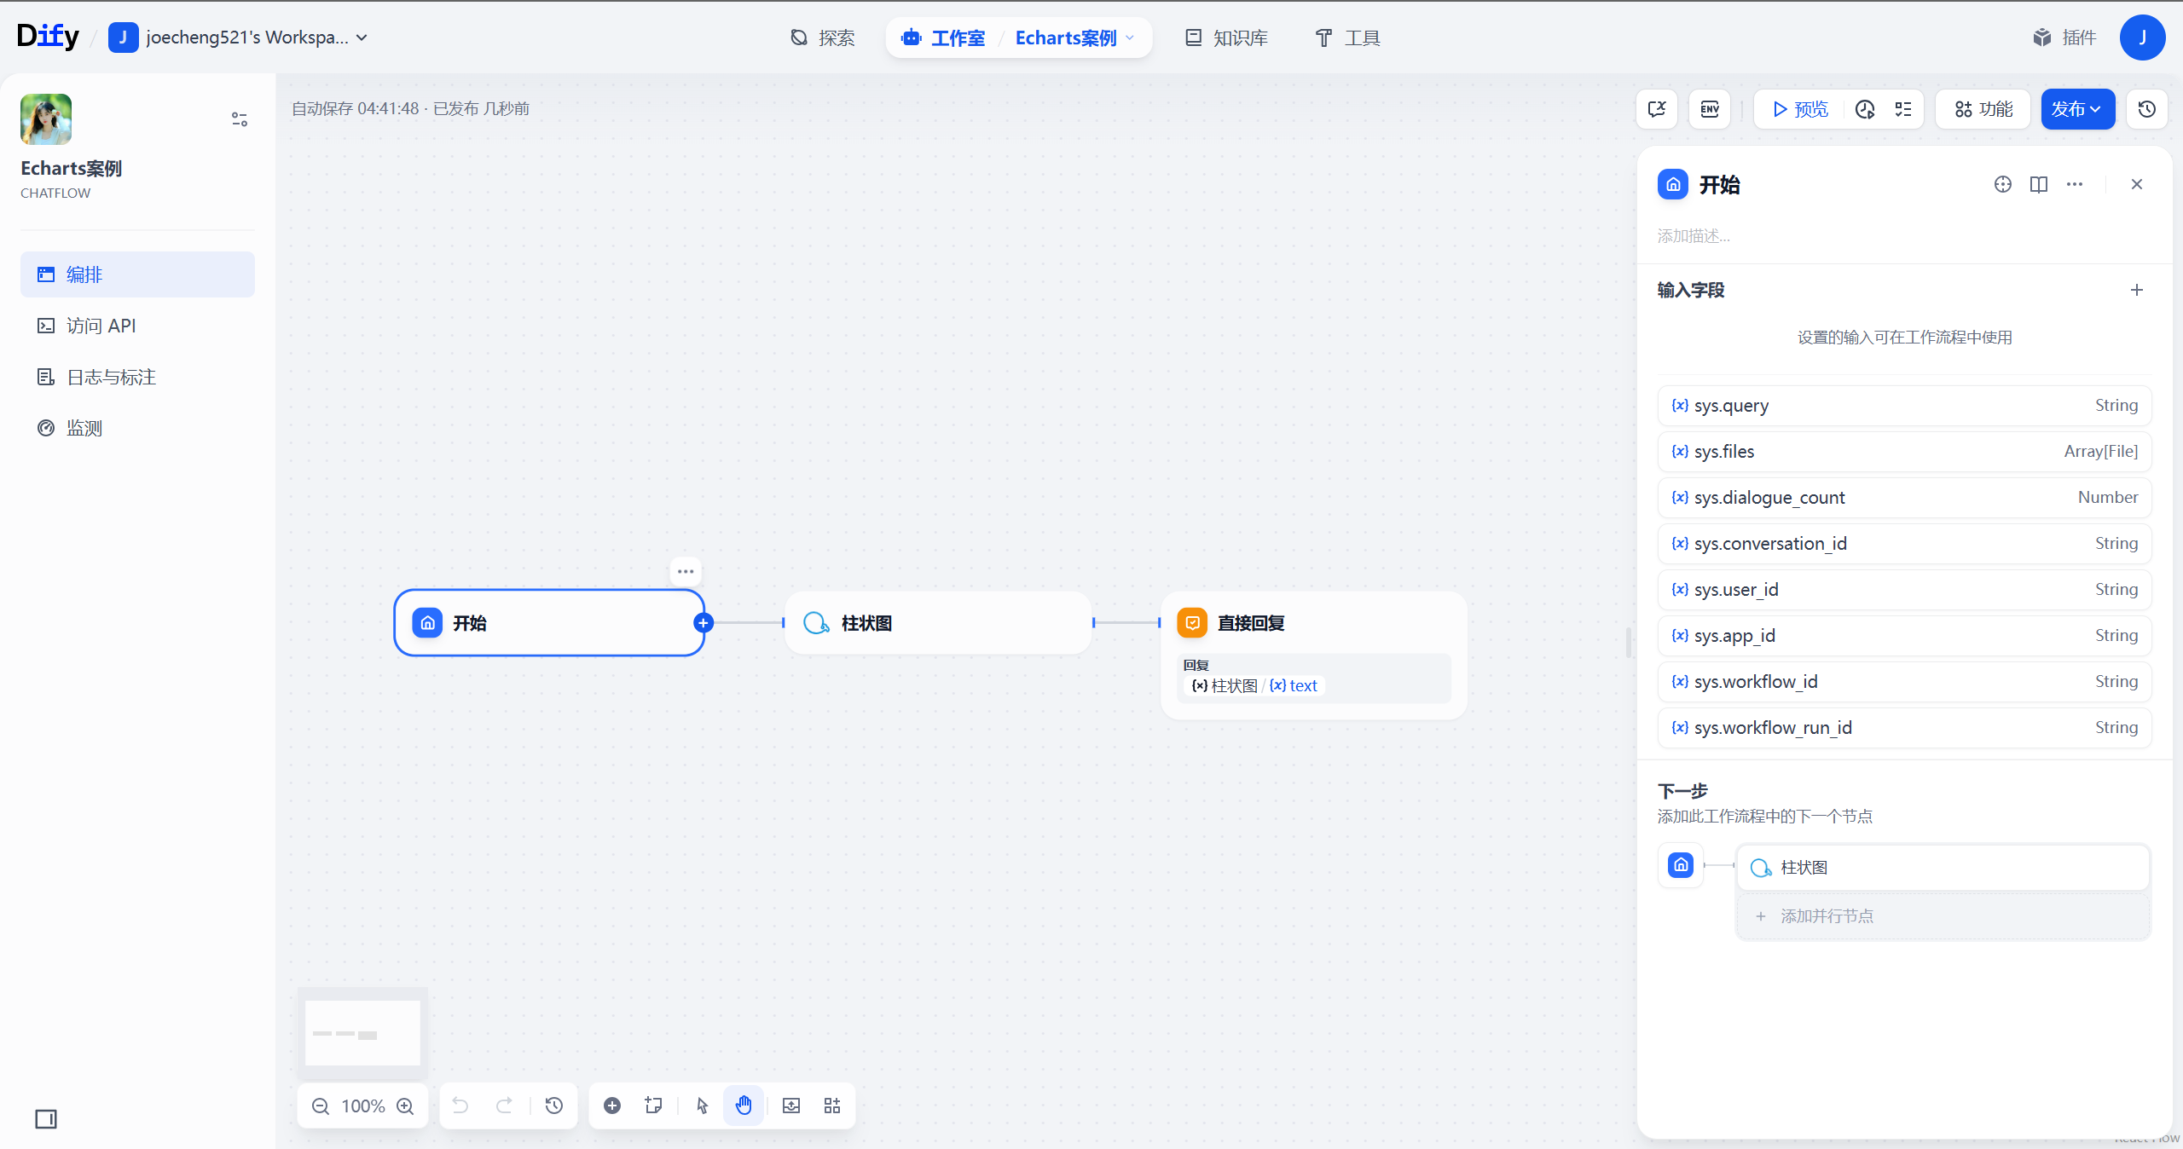This screenshot has height=1149, width=2183.
Task: Click the organize layout icon bottom toolbar
Action: [831, 1106]
